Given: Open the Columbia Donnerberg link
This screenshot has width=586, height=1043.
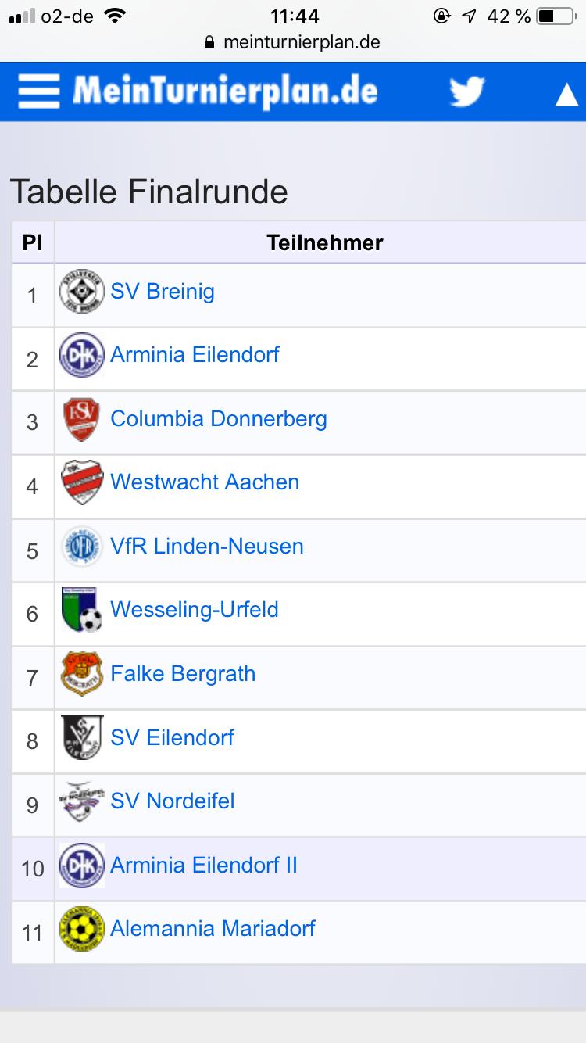Looking at the screenshot, I should pos(219,419).
